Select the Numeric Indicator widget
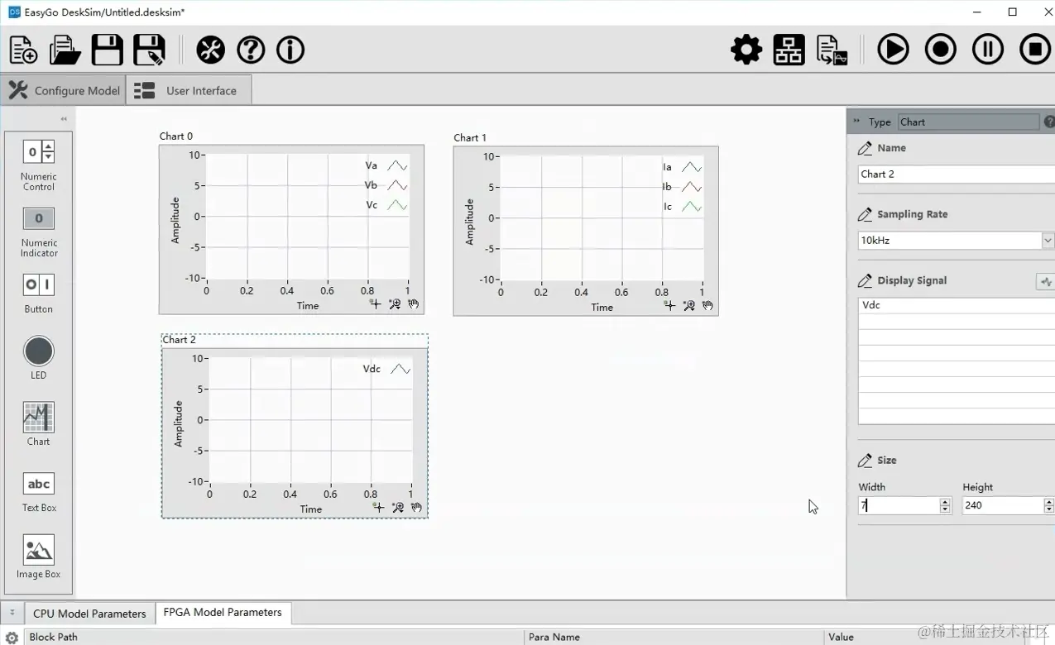 click(38, 232)
